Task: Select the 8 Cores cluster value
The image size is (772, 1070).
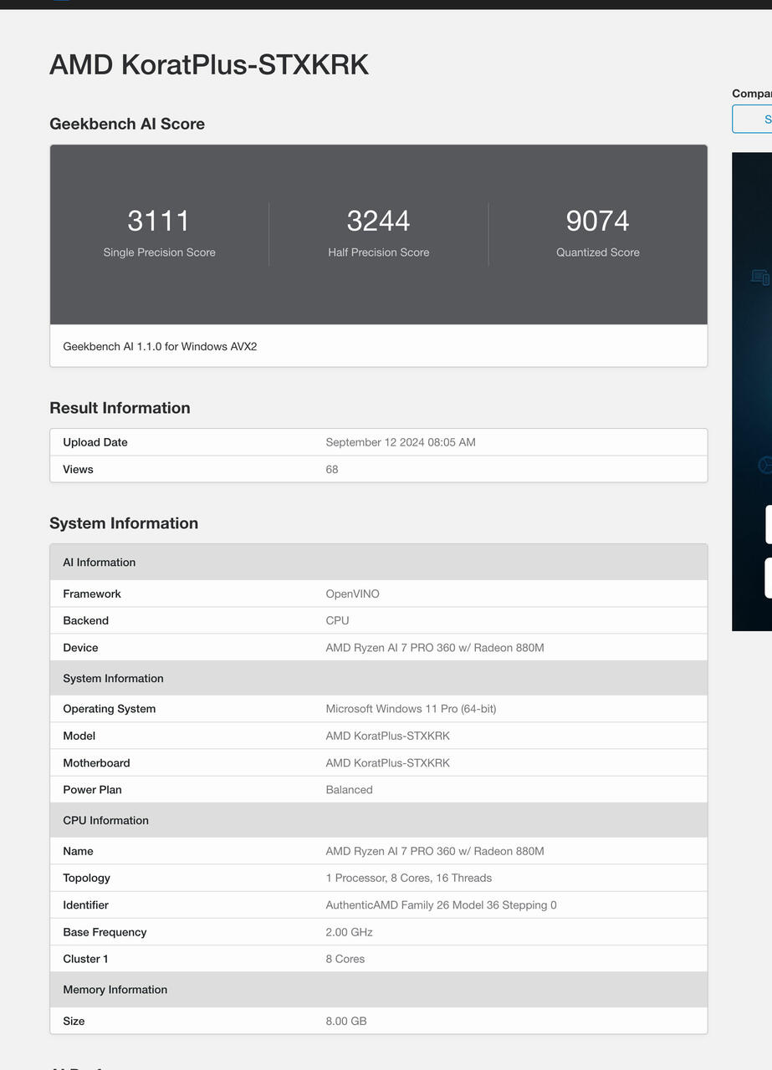Action: coord(345,959)
